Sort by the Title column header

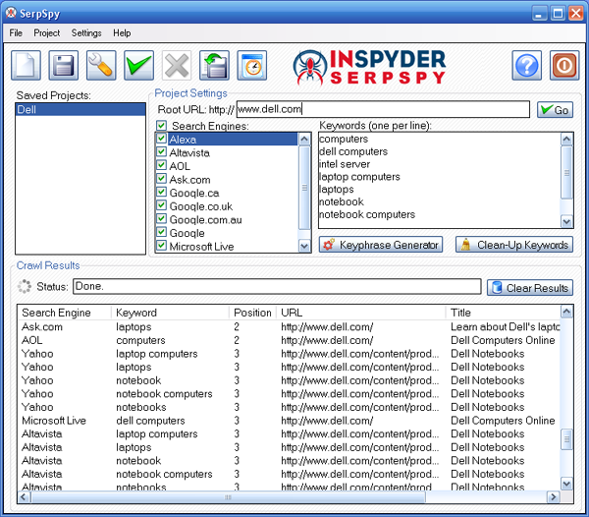tap(503, 313)
